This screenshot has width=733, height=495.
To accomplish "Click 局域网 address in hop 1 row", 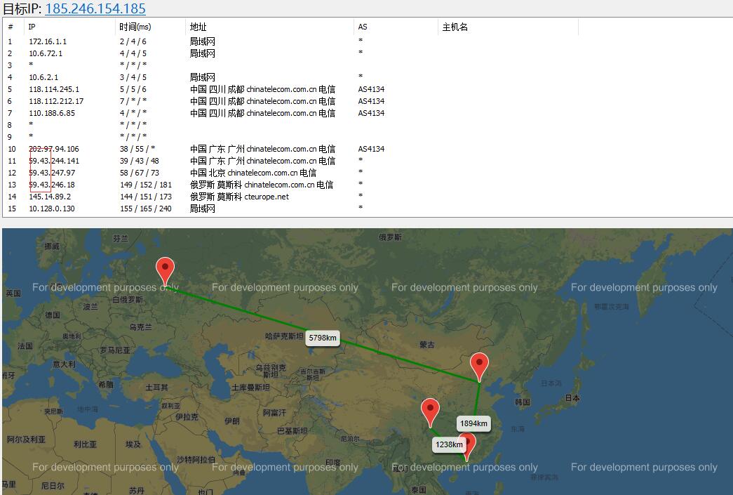I will pyautogui.click(x=203, y=41).
